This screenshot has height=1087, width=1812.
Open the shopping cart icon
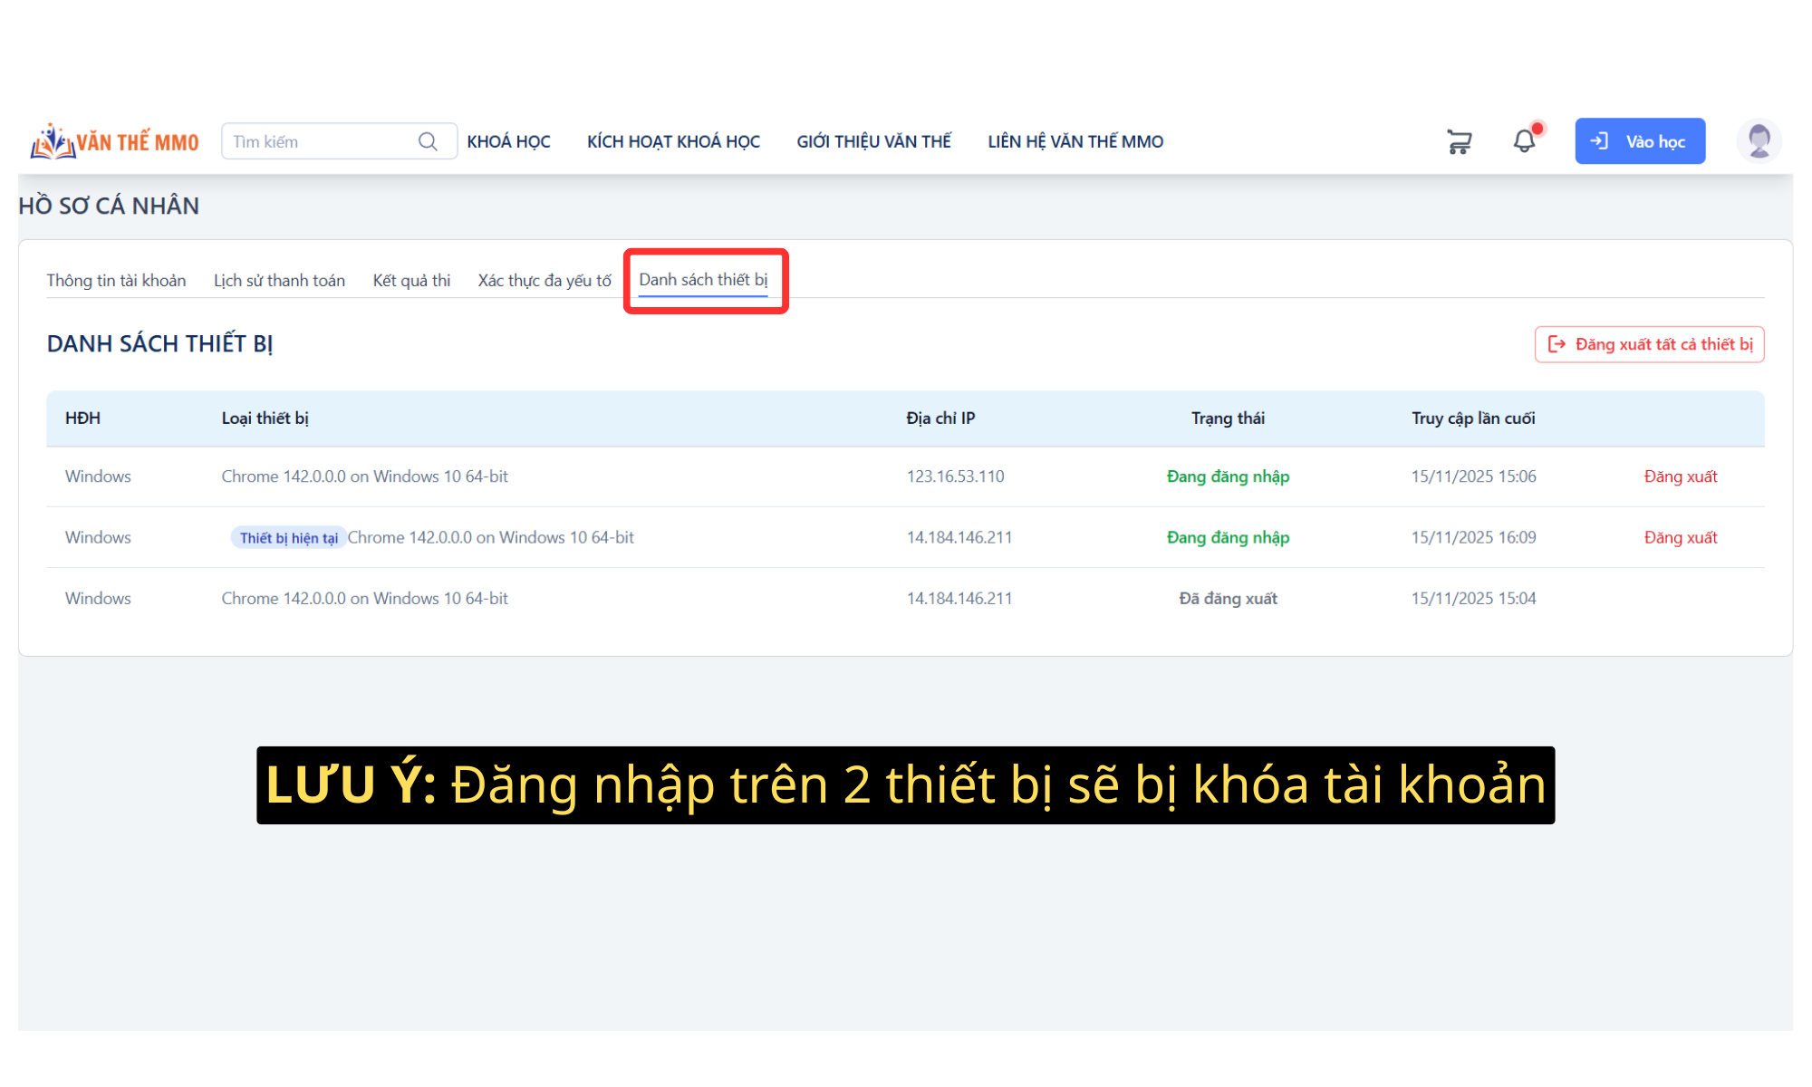1459,141
